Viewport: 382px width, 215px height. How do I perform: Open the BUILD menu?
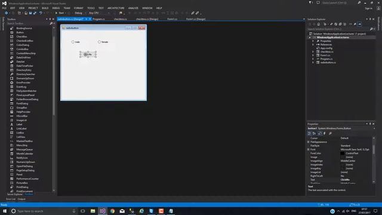(x=45, y=8)
